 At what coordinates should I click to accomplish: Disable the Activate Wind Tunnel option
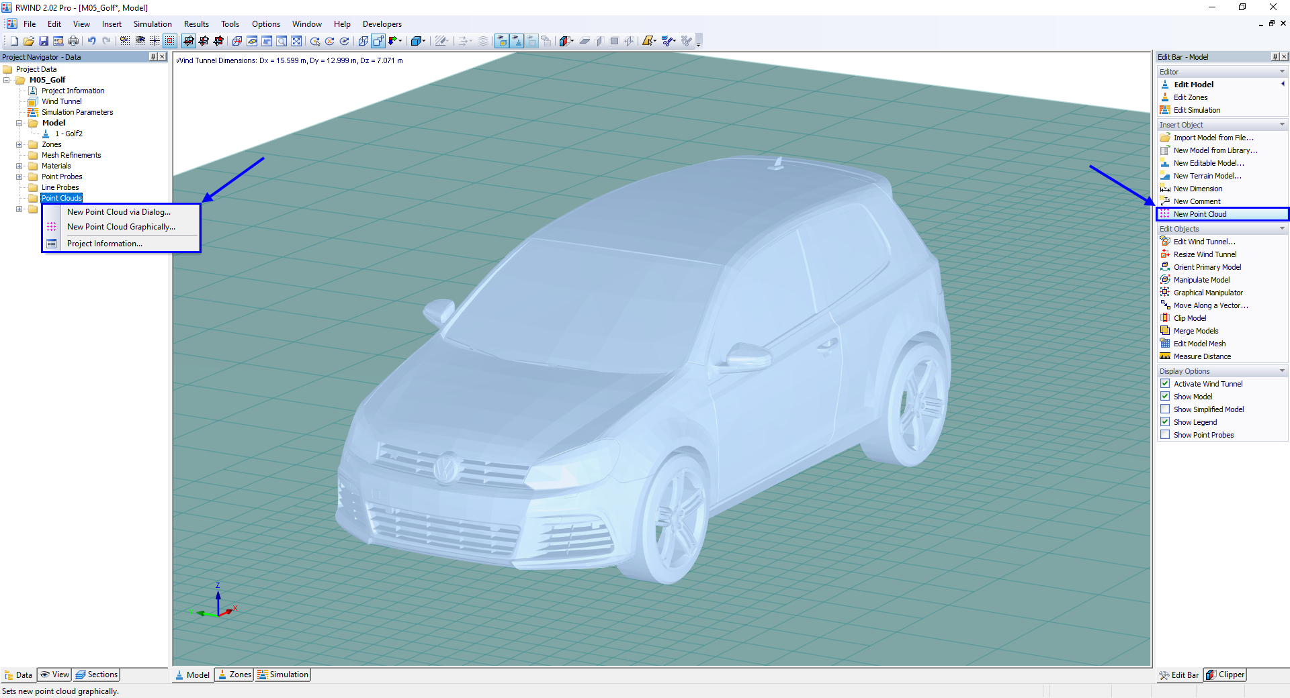(x=1165, y=383)
